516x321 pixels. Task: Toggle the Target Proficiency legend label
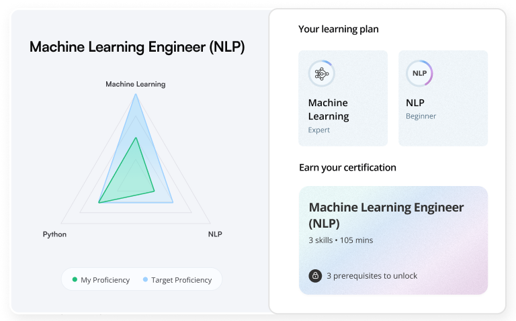pos(181,280)
